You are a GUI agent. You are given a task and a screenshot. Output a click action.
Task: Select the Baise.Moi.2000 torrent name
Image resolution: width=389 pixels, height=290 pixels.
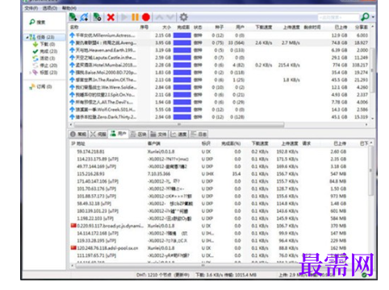(x=107, y=72)
